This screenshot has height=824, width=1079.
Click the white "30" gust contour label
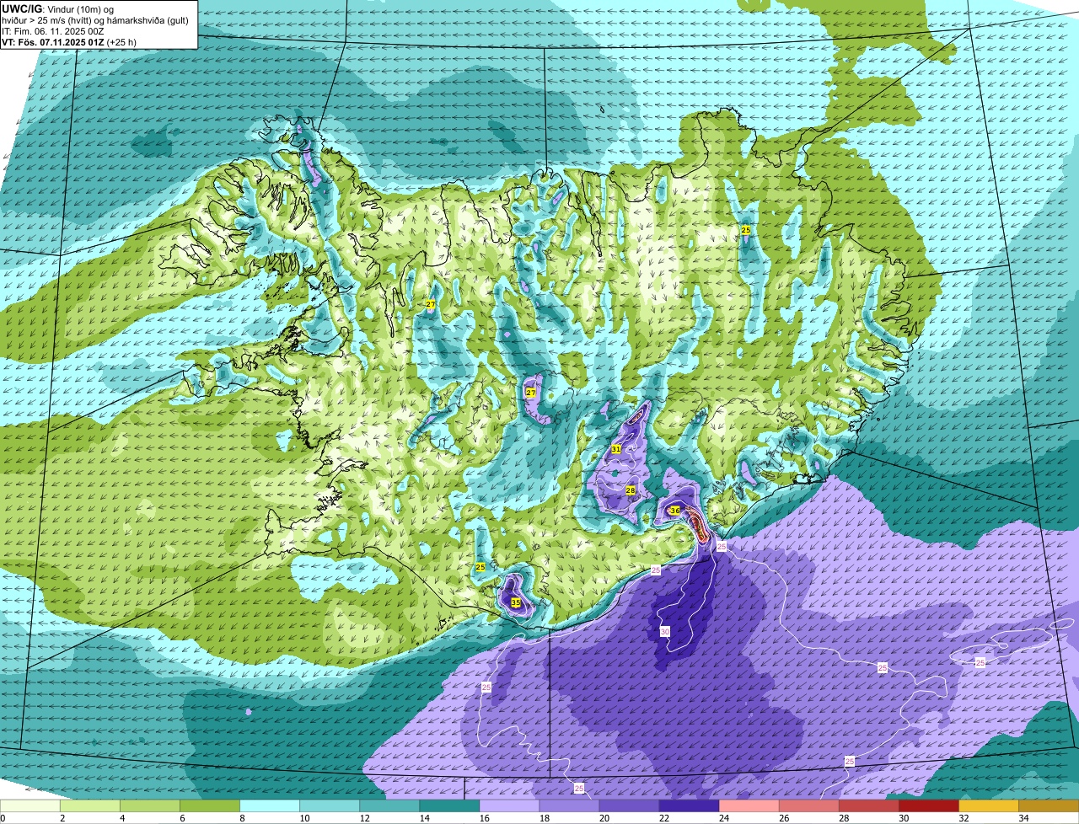tap(664, 631)
